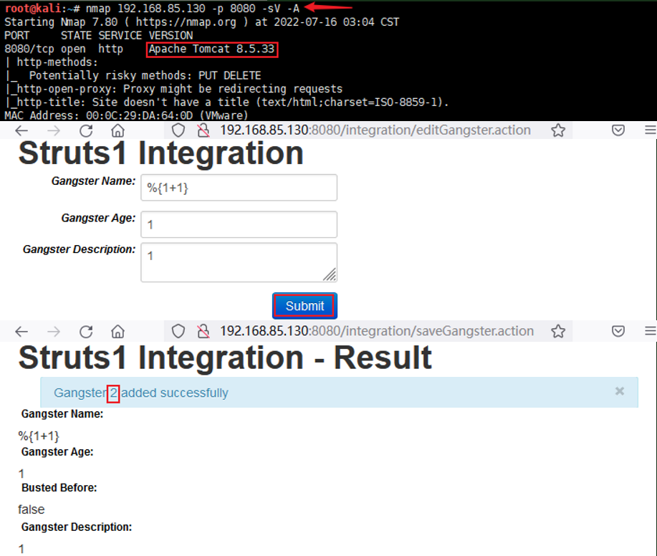657x556 pixels.
Task: Focus the Gangster Age input field
Action: point(239,224)
